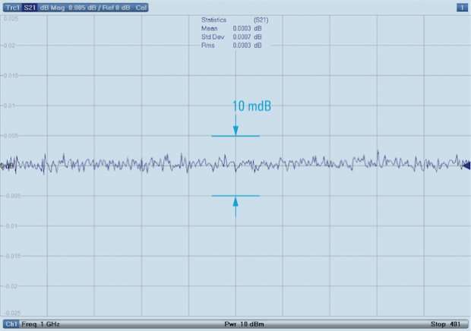The width and height of the screenshot is (471, 331).
Task: Click the 10 mdB annotation label
Action: [x=251, y=107]
